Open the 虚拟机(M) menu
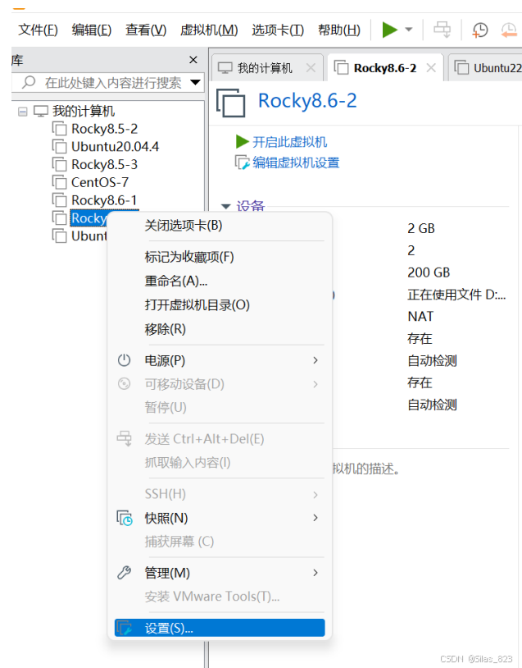This screenshot has width=522, height=668. [209, 30]
